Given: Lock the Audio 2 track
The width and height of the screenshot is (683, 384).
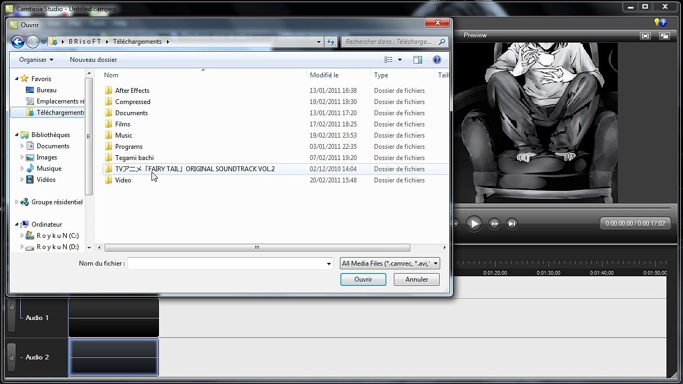Looking at the screenshot, I should [11, 357].
